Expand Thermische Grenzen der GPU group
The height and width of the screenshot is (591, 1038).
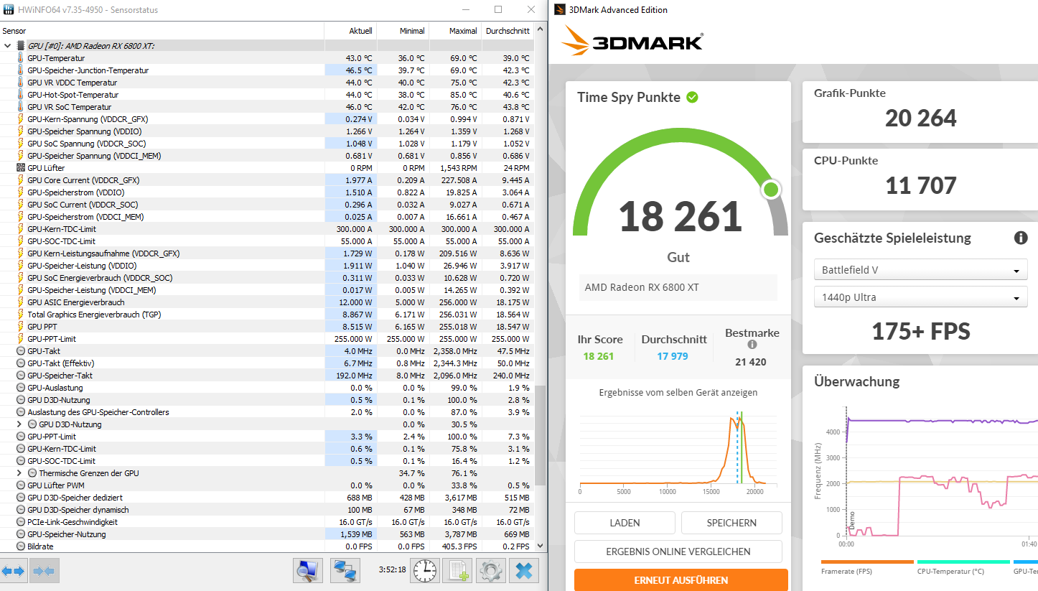click(x=19, y=473)
